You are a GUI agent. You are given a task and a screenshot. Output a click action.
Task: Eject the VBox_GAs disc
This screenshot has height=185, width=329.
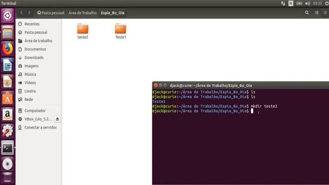pos(57,119)
